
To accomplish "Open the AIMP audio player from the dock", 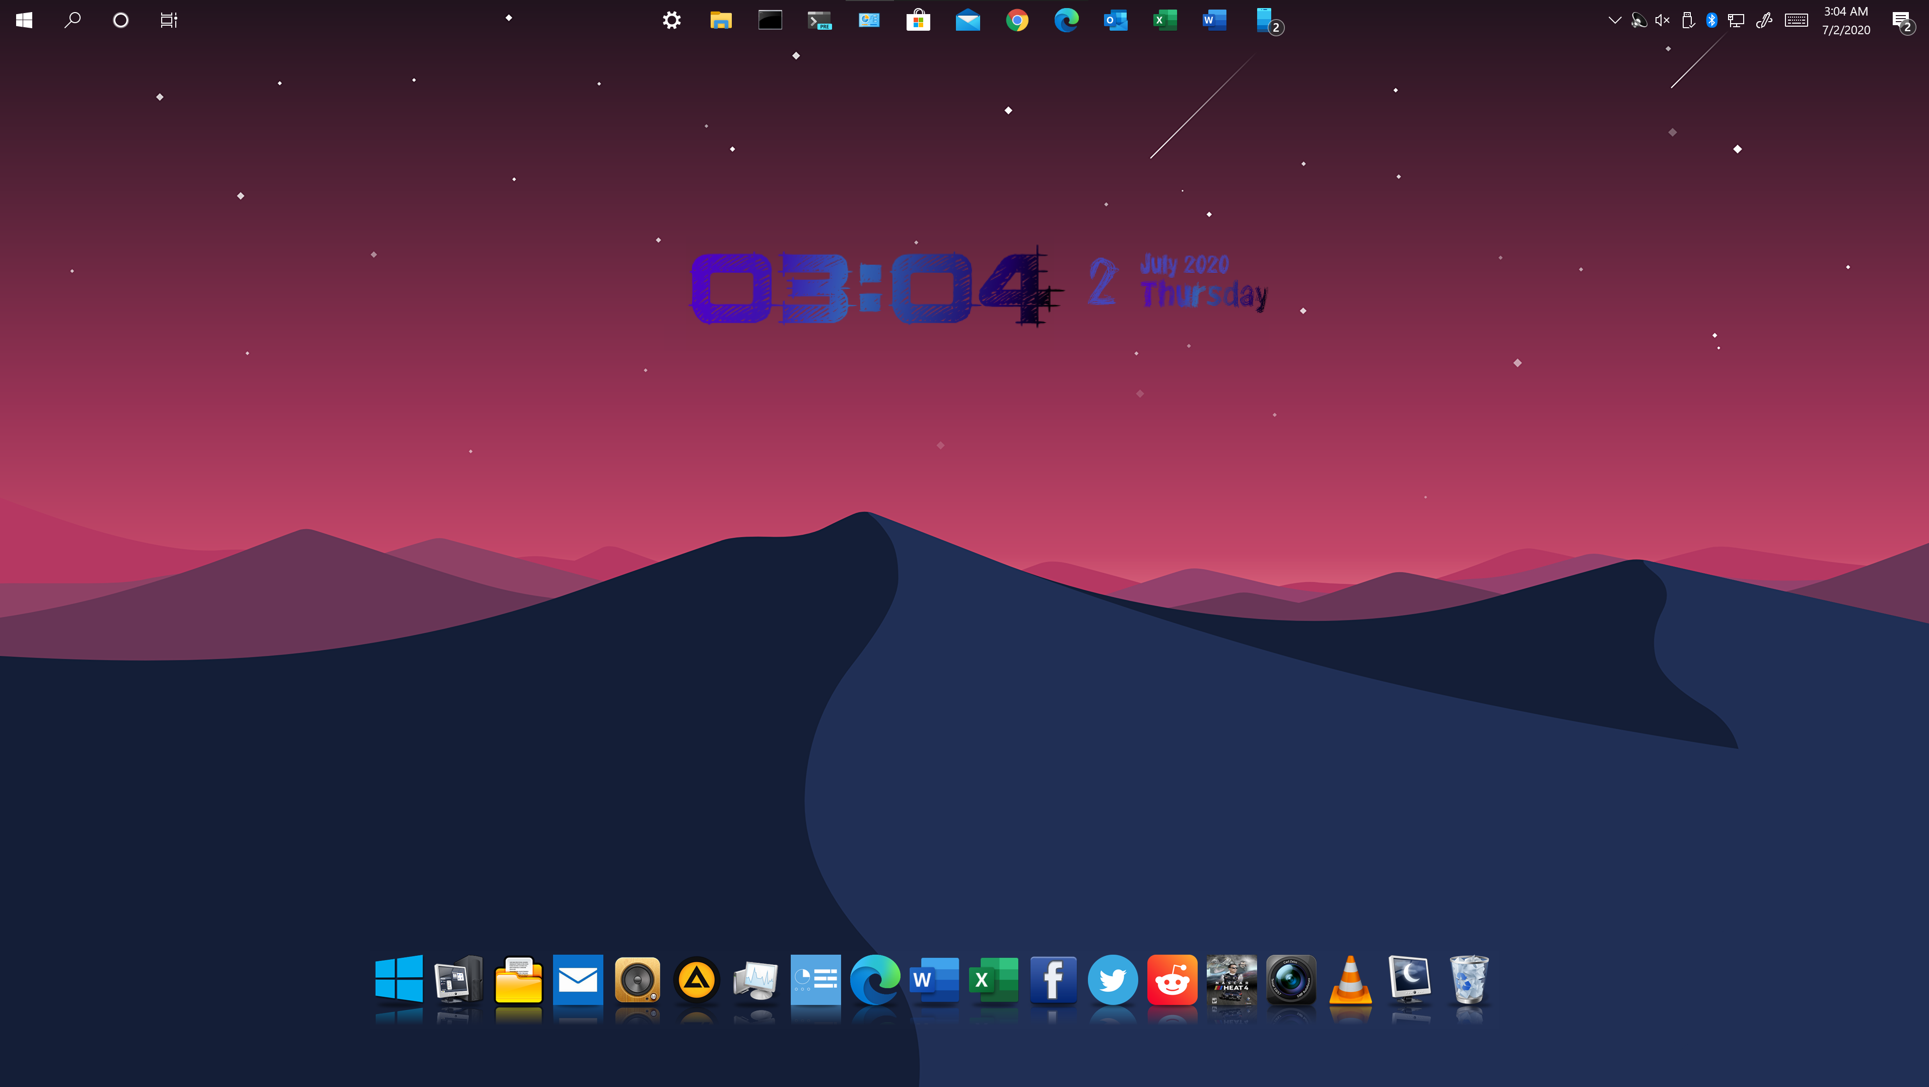I will [697, 981].
